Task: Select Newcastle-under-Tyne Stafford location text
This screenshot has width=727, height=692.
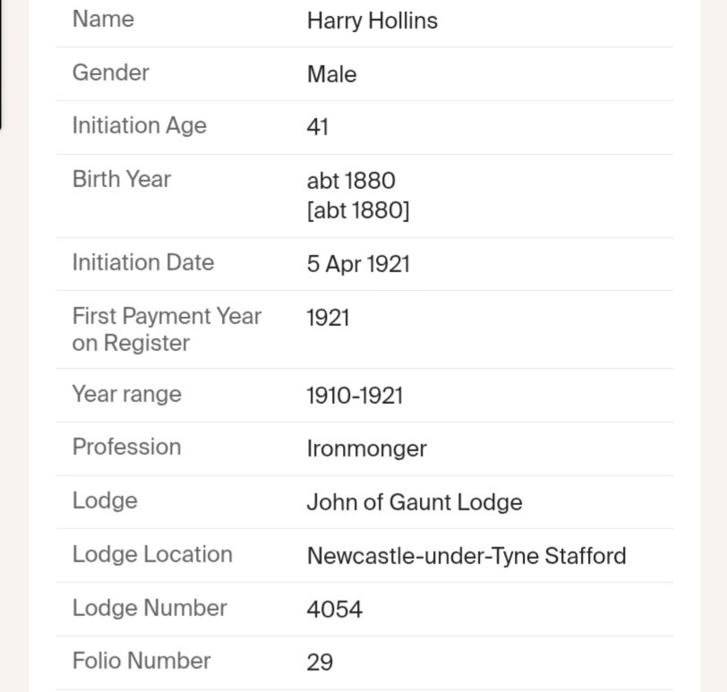Action: [466, 556]
